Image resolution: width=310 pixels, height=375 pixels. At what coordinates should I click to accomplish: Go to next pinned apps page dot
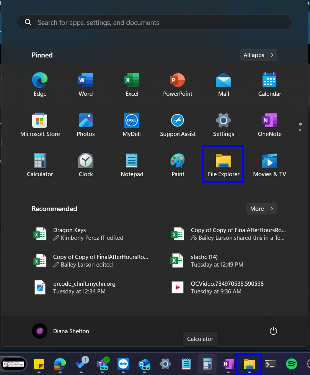pos(300,130)
